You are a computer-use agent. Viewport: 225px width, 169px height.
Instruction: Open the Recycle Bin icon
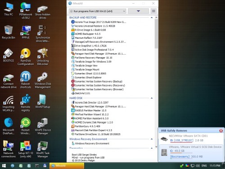point(9,32)
